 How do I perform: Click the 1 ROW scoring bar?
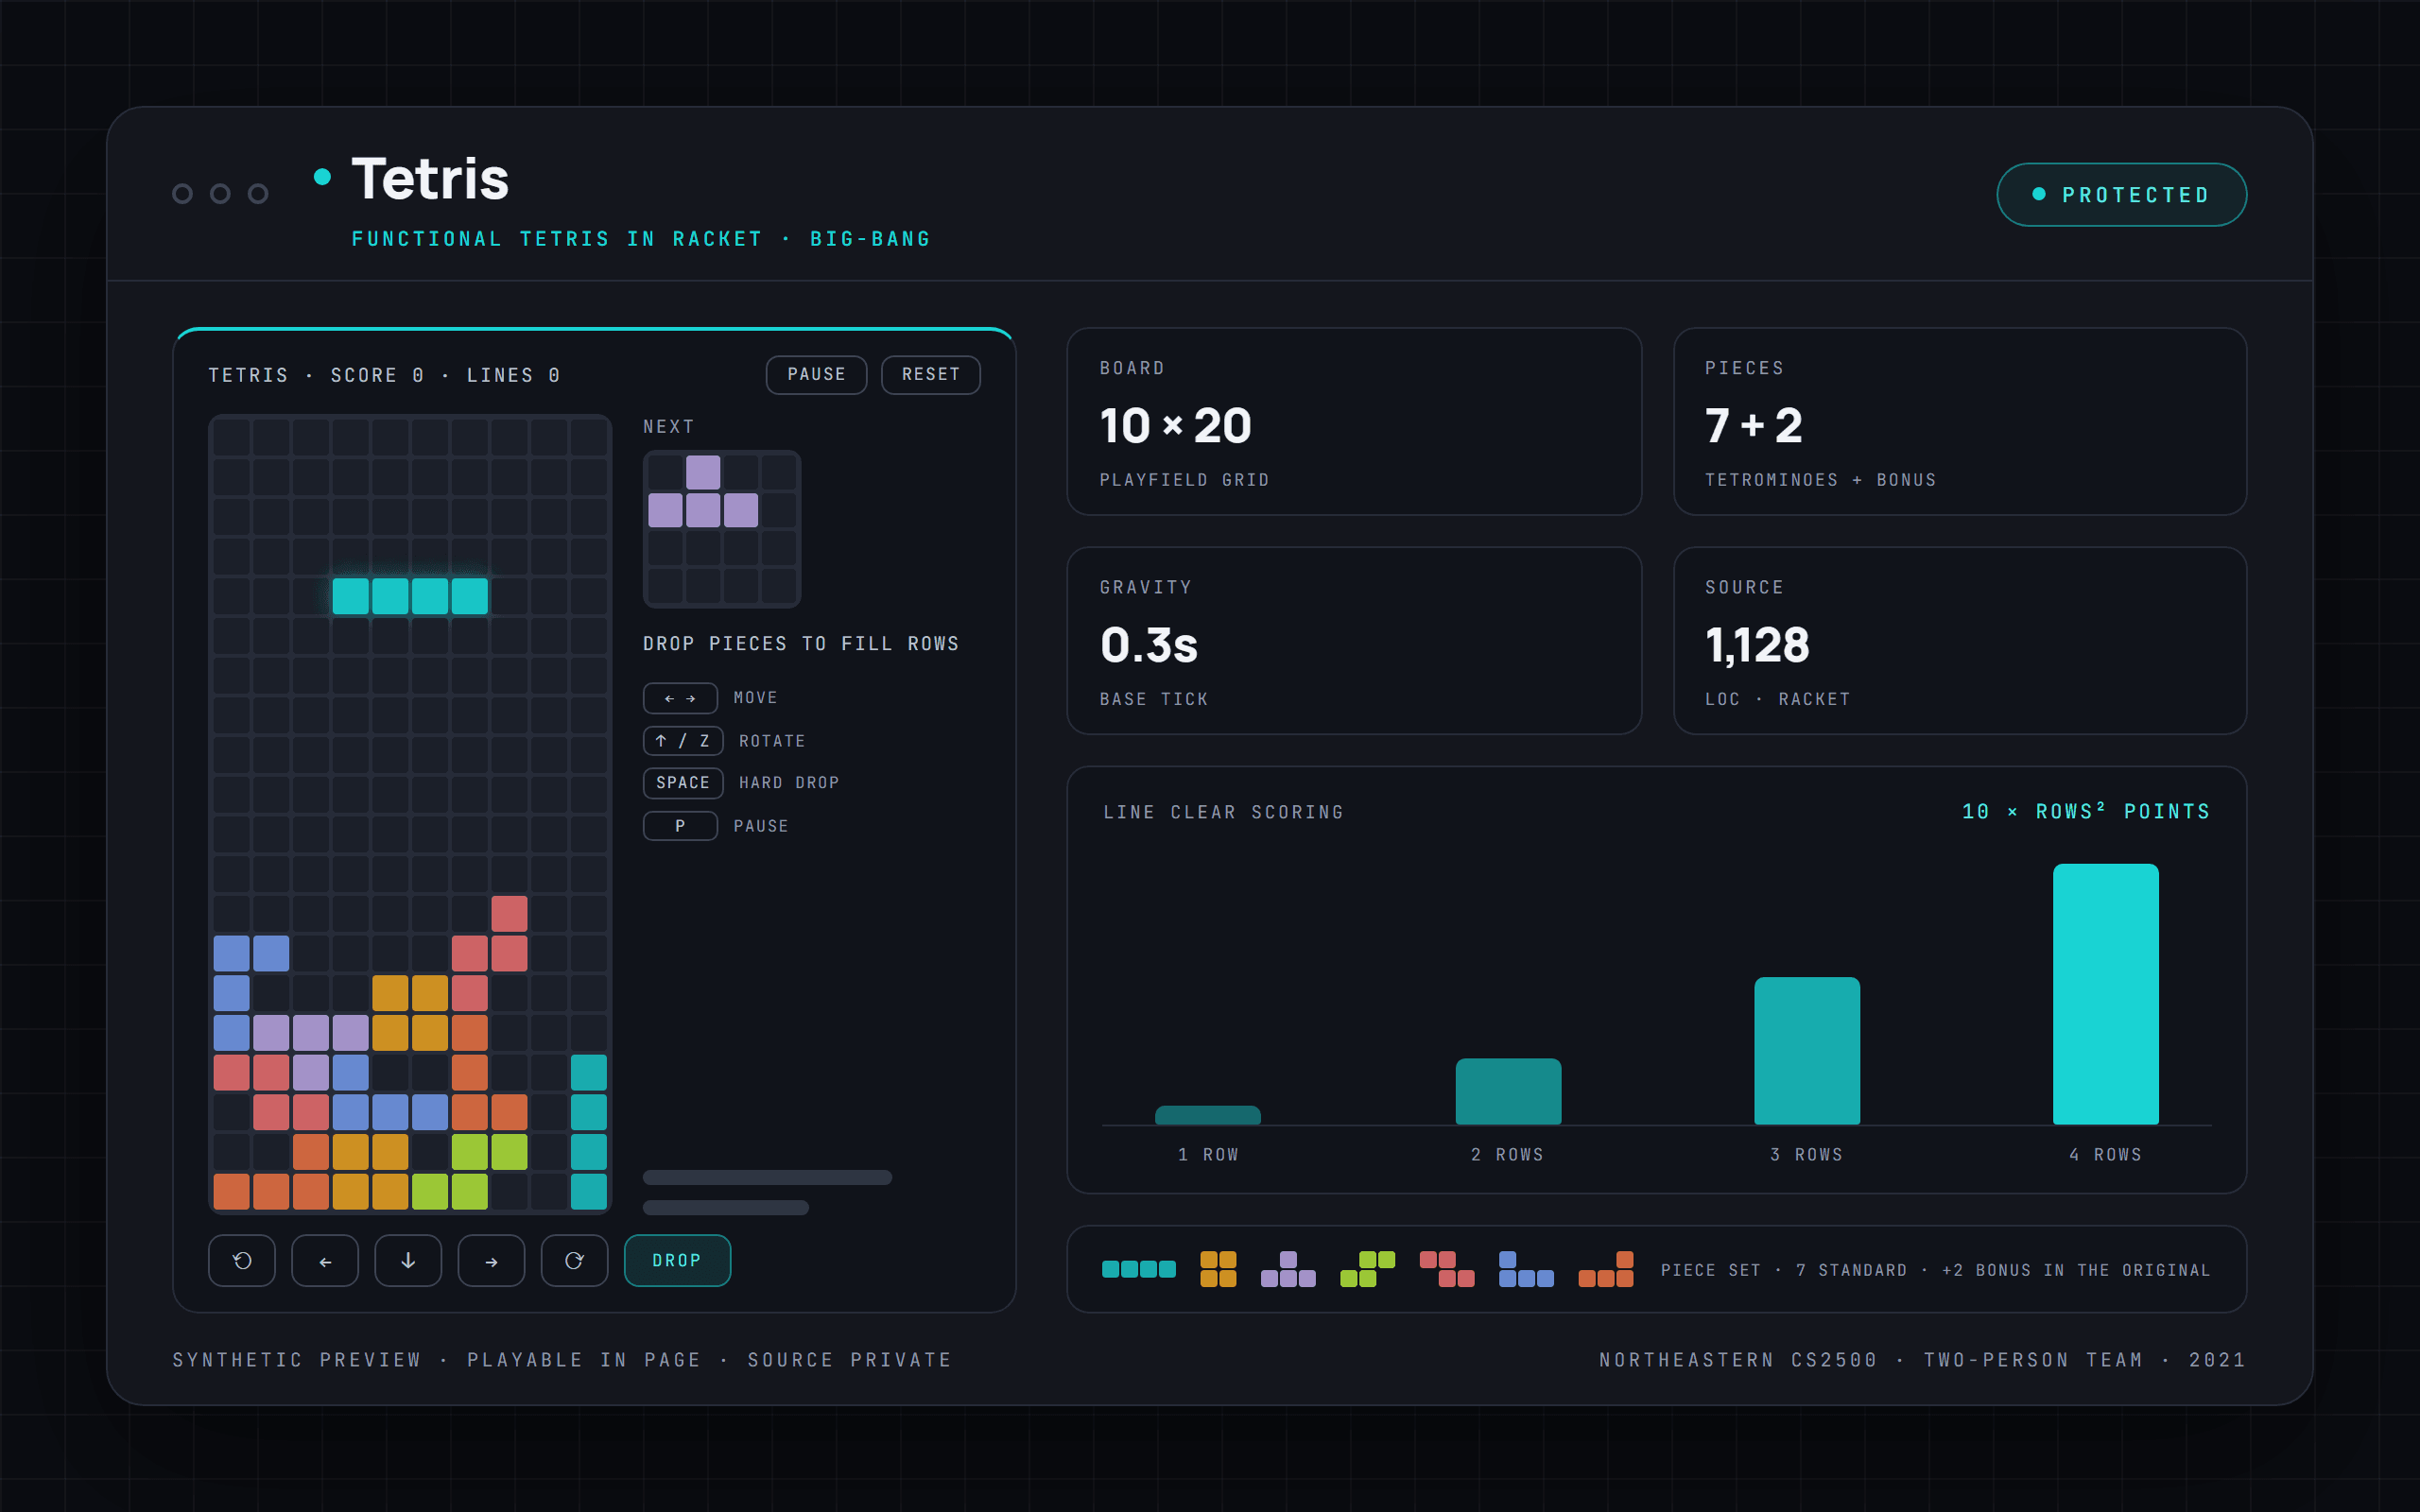point(1207,1115)
